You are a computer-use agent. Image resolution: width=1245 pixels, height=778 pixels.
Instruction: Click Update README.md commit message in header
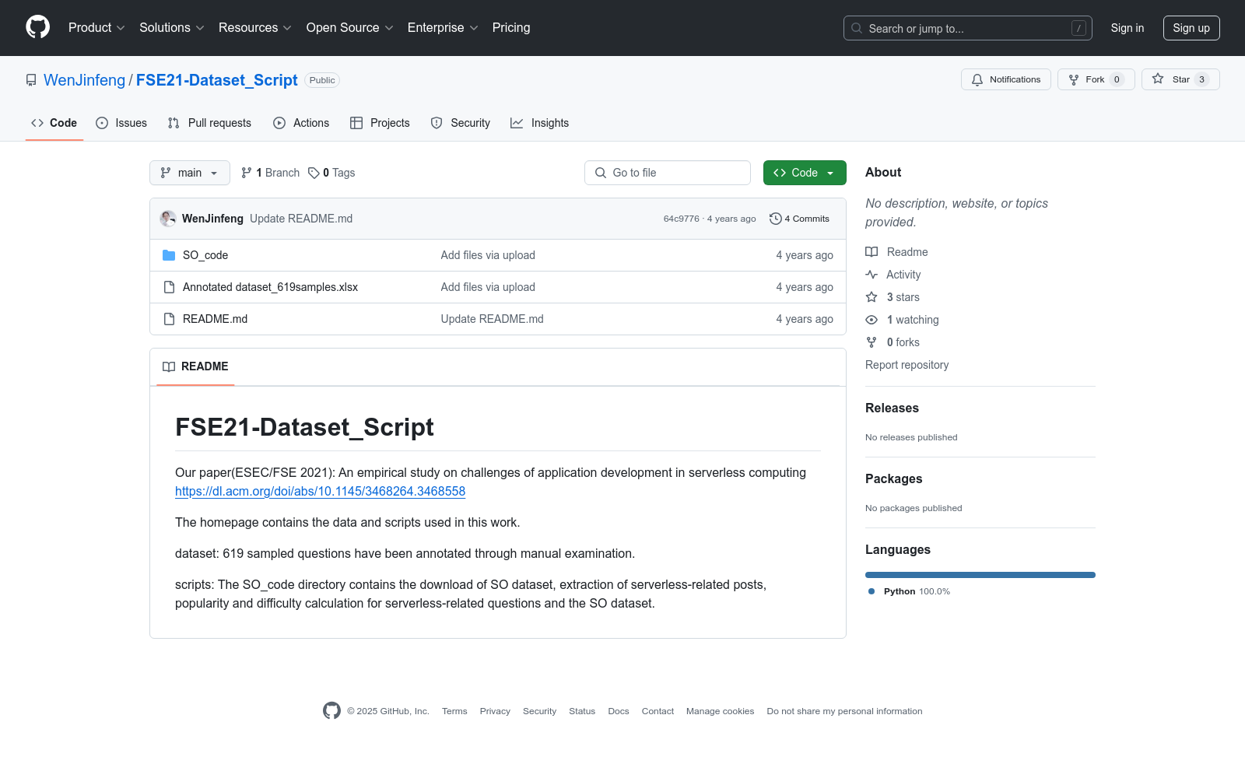(x=301, y=219)
